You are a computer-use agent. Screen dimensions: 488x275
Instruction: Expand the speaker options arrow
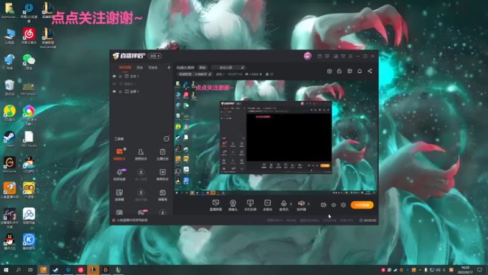309,204
